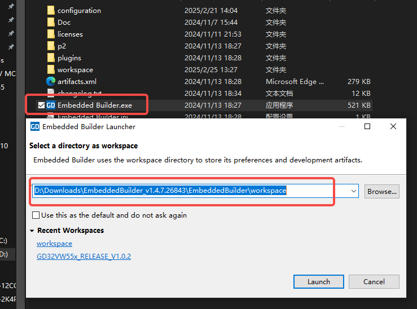Click the Doc folder icon
This screenshot has height=309, width=417.
(x=51, y=23)
